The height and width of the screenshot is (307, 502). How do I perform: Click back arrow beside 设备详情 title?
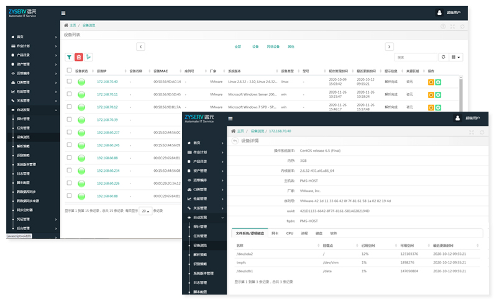point(234,141)
